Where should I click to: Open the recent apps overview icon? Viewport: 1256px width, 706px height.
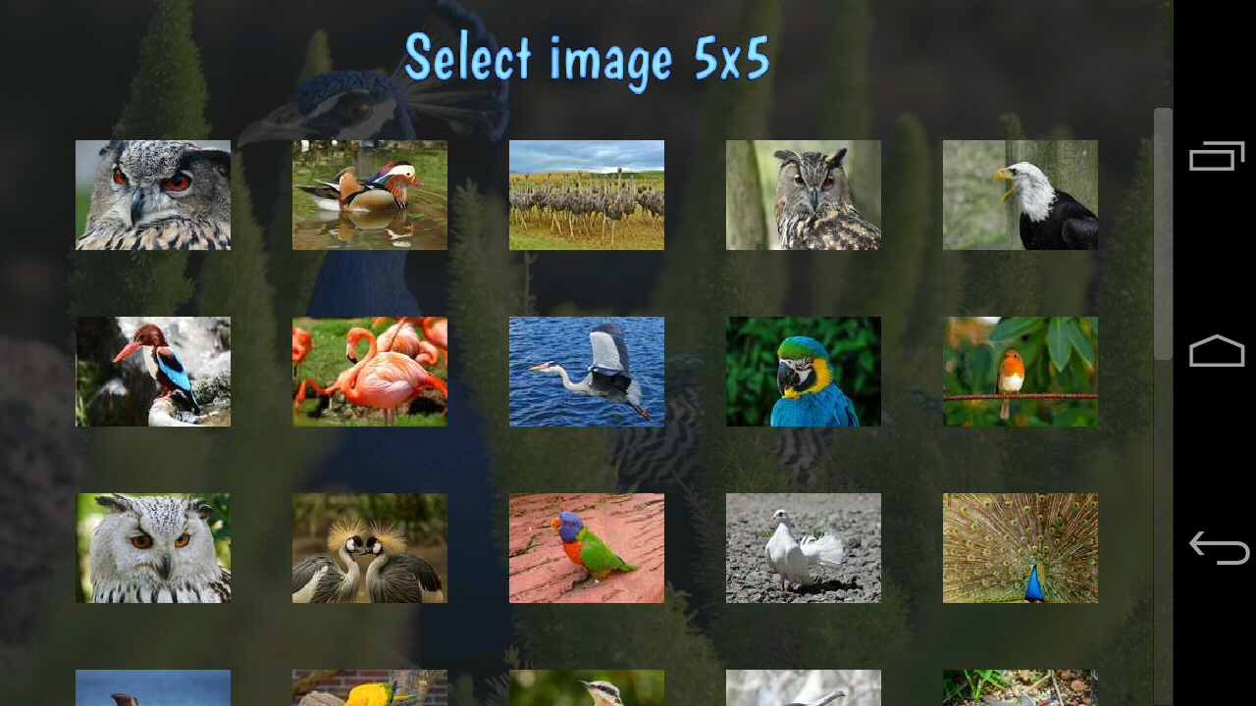1217,156
